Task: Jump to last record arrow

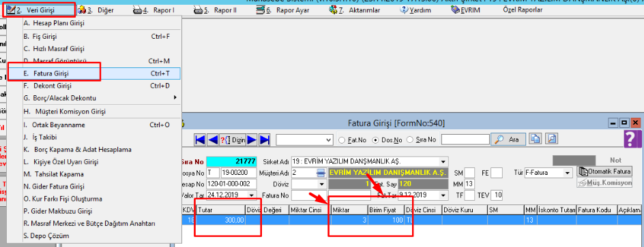Action: point(265,139)
